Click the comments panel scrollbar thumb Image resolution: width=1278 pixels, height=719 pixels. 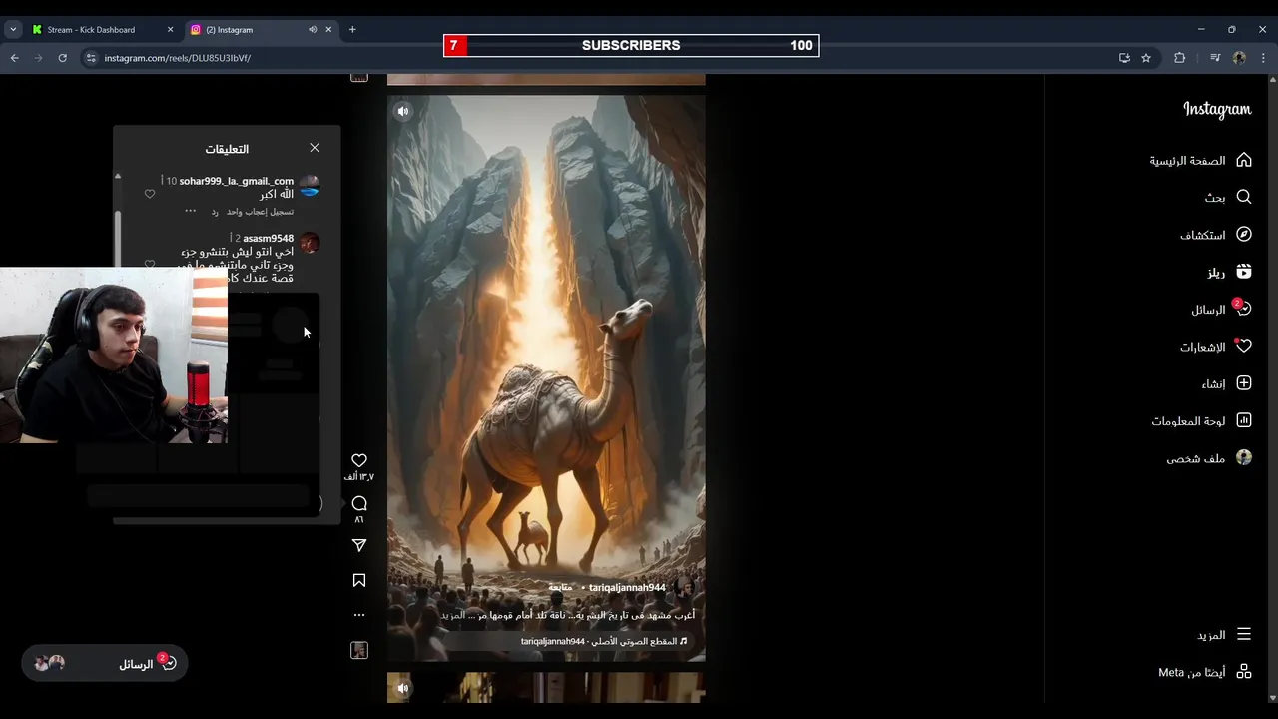click(117, 238)
